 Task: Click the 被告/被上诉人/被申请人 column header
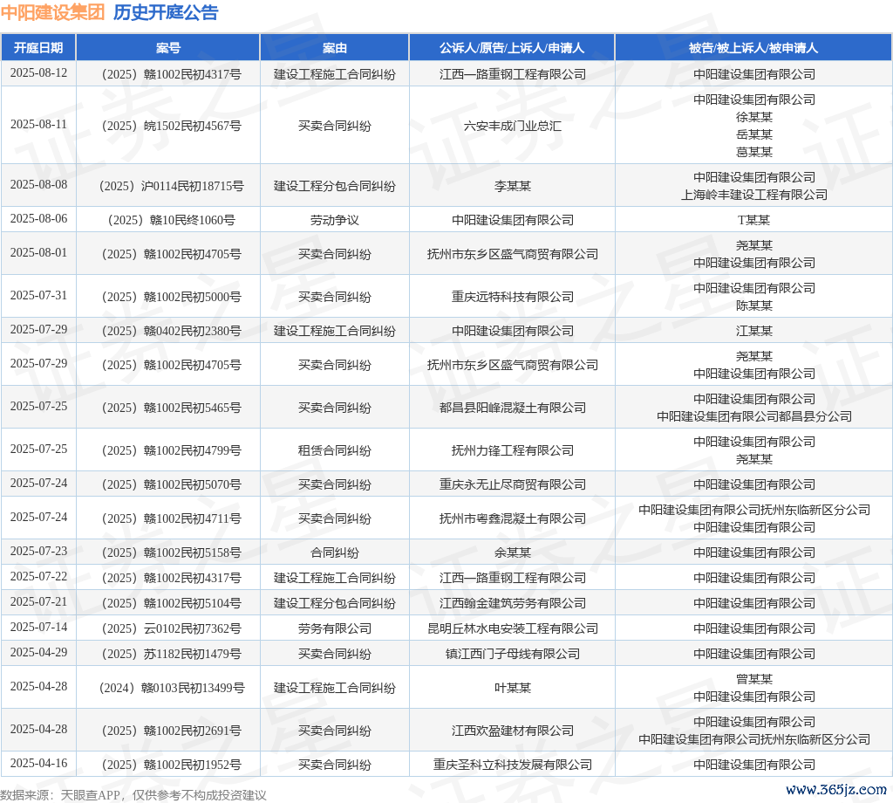[753, 47]
